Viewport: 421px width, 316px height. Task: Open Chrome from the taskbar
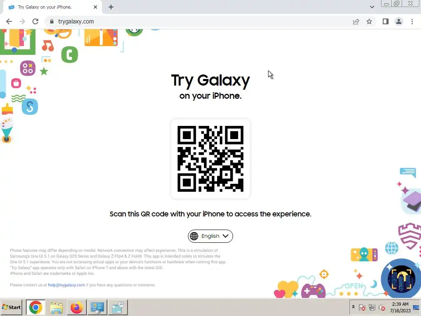[35, 307]
